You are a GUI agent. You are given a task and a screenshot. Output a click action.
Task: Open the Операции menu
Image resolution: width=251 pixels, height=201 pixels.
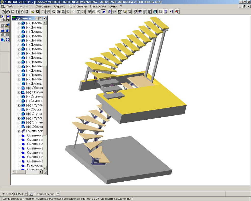pos(43,6)
